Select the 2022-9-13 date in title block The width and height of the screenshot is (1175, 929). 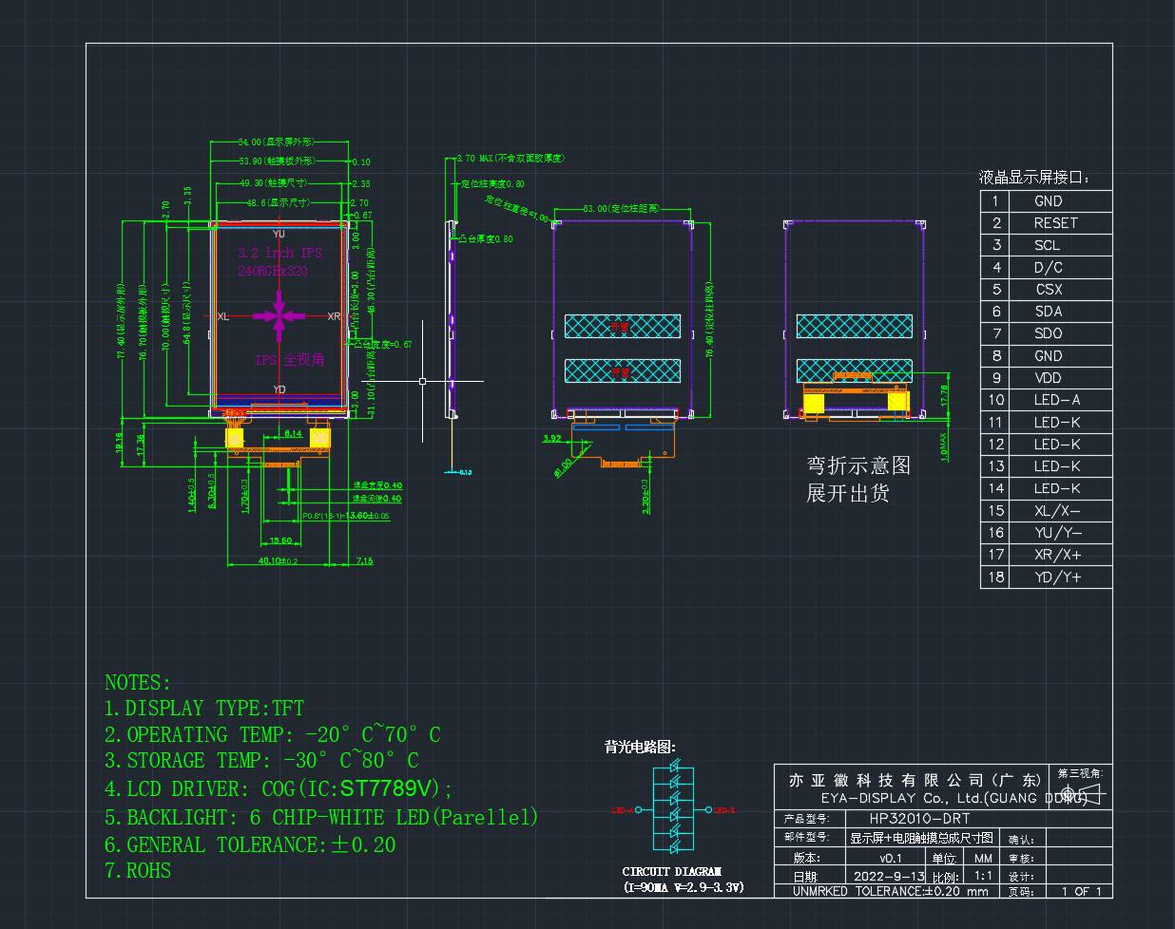pyautogui.click(x=889, y=877)
